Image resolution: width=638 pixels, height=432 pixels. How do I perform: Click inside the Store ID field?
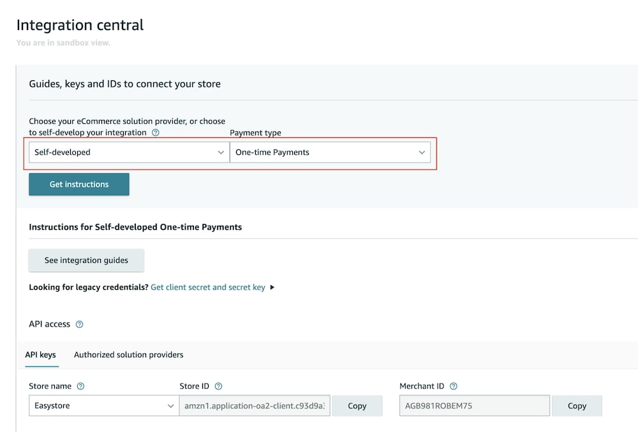255,406
